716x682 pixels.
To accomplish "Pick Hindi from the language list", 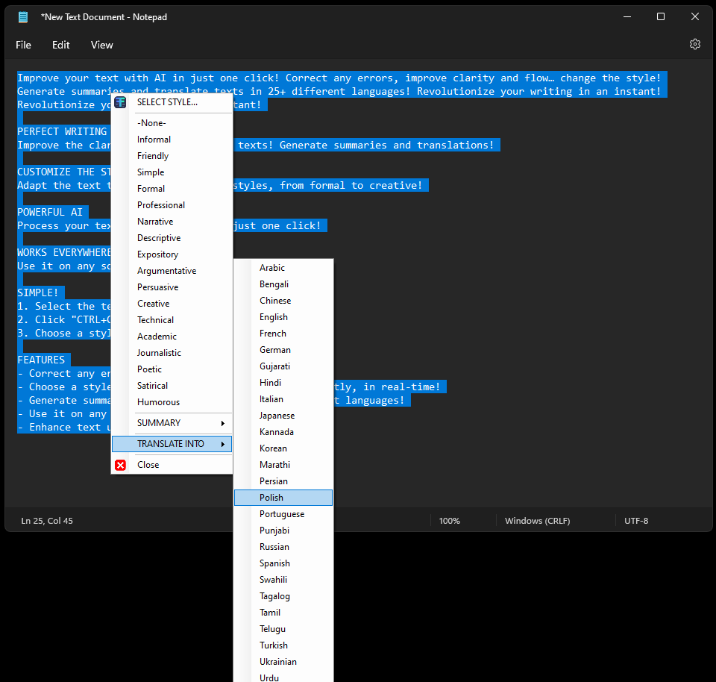I will pos(283,383).
